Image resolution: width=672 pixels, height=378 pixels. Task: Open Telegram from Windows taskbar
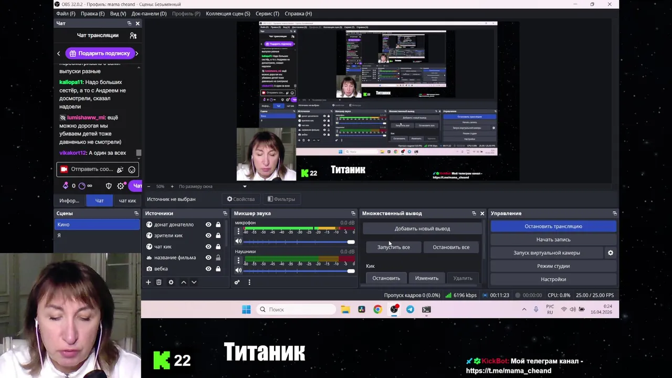410,310
